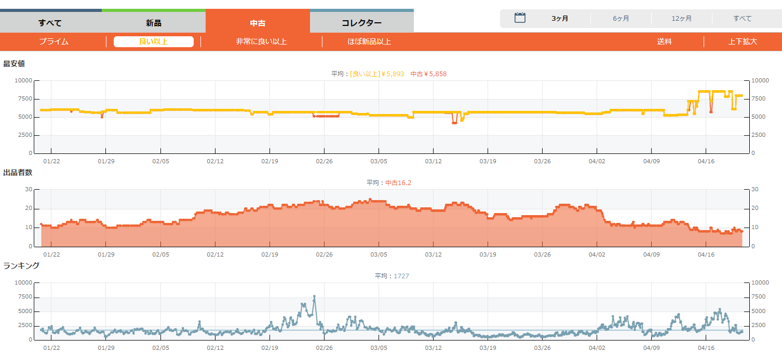
Task: Toggle the 良い以上 condition filter
Action: click(154, 41)
